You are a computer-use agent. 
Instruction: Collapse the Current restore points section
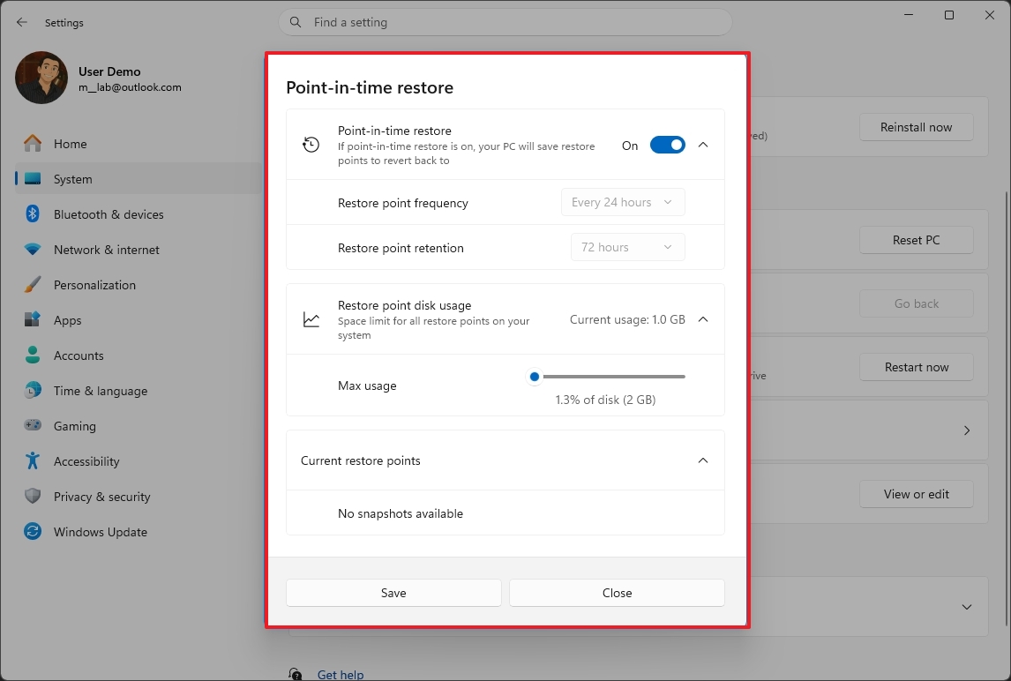coord(703,460)
